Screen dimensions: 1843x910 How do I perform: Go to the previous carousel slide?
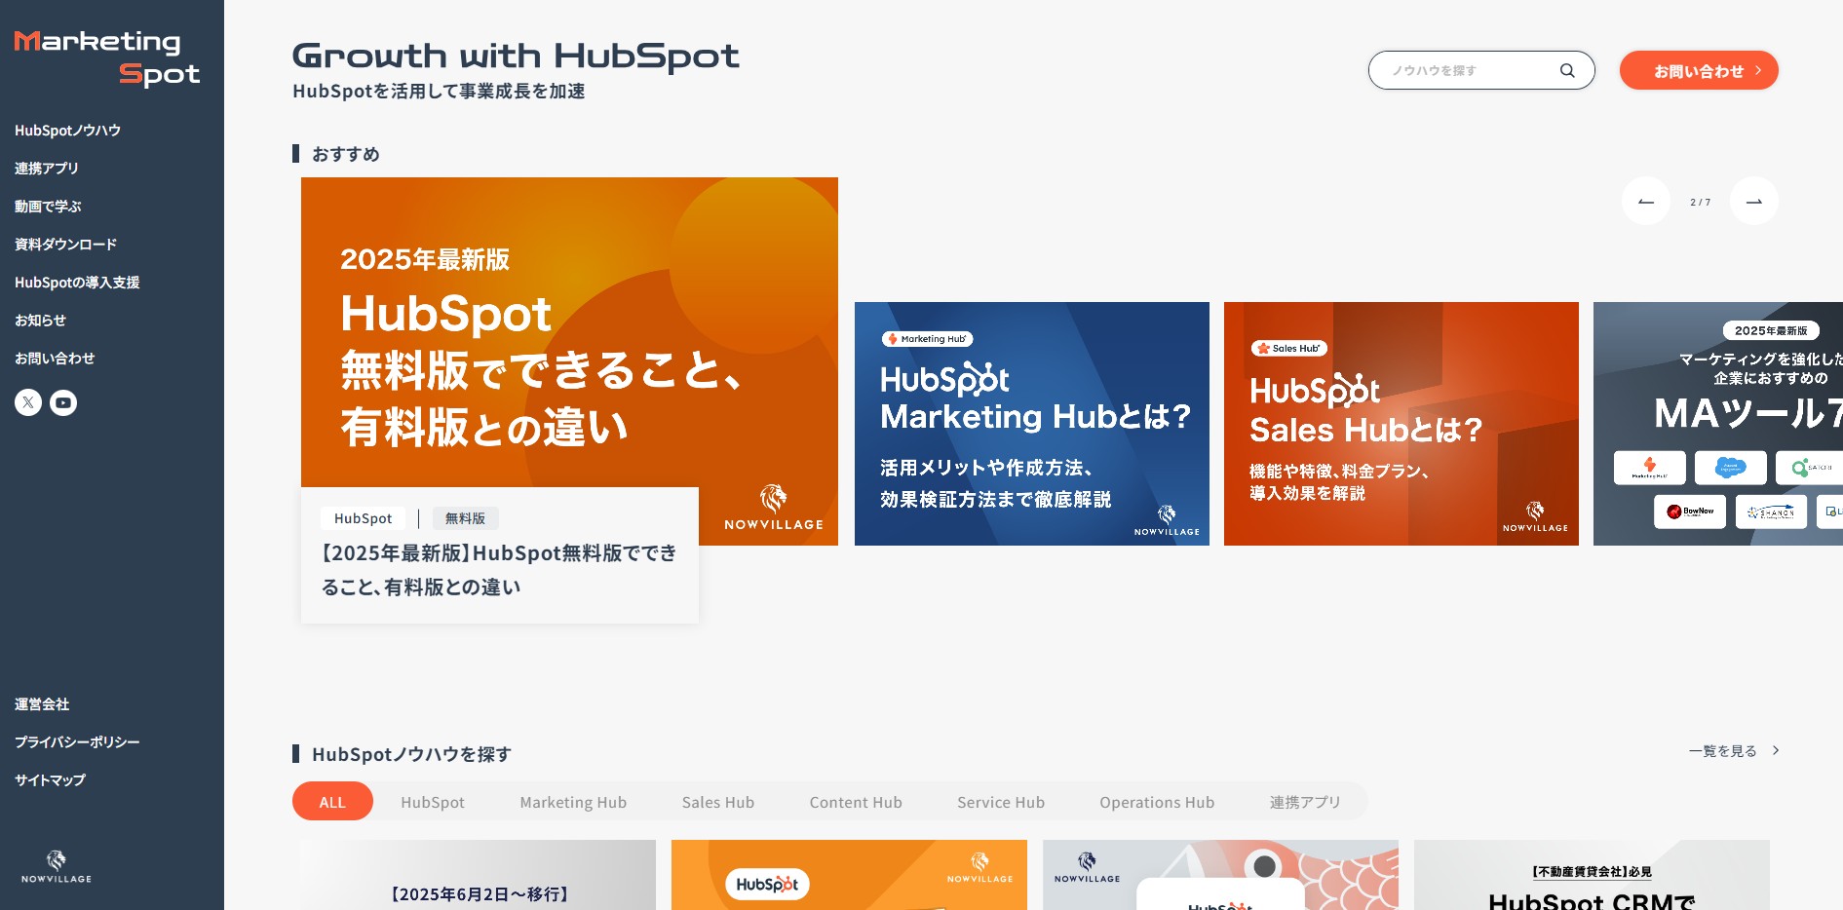pos(1646,202)
